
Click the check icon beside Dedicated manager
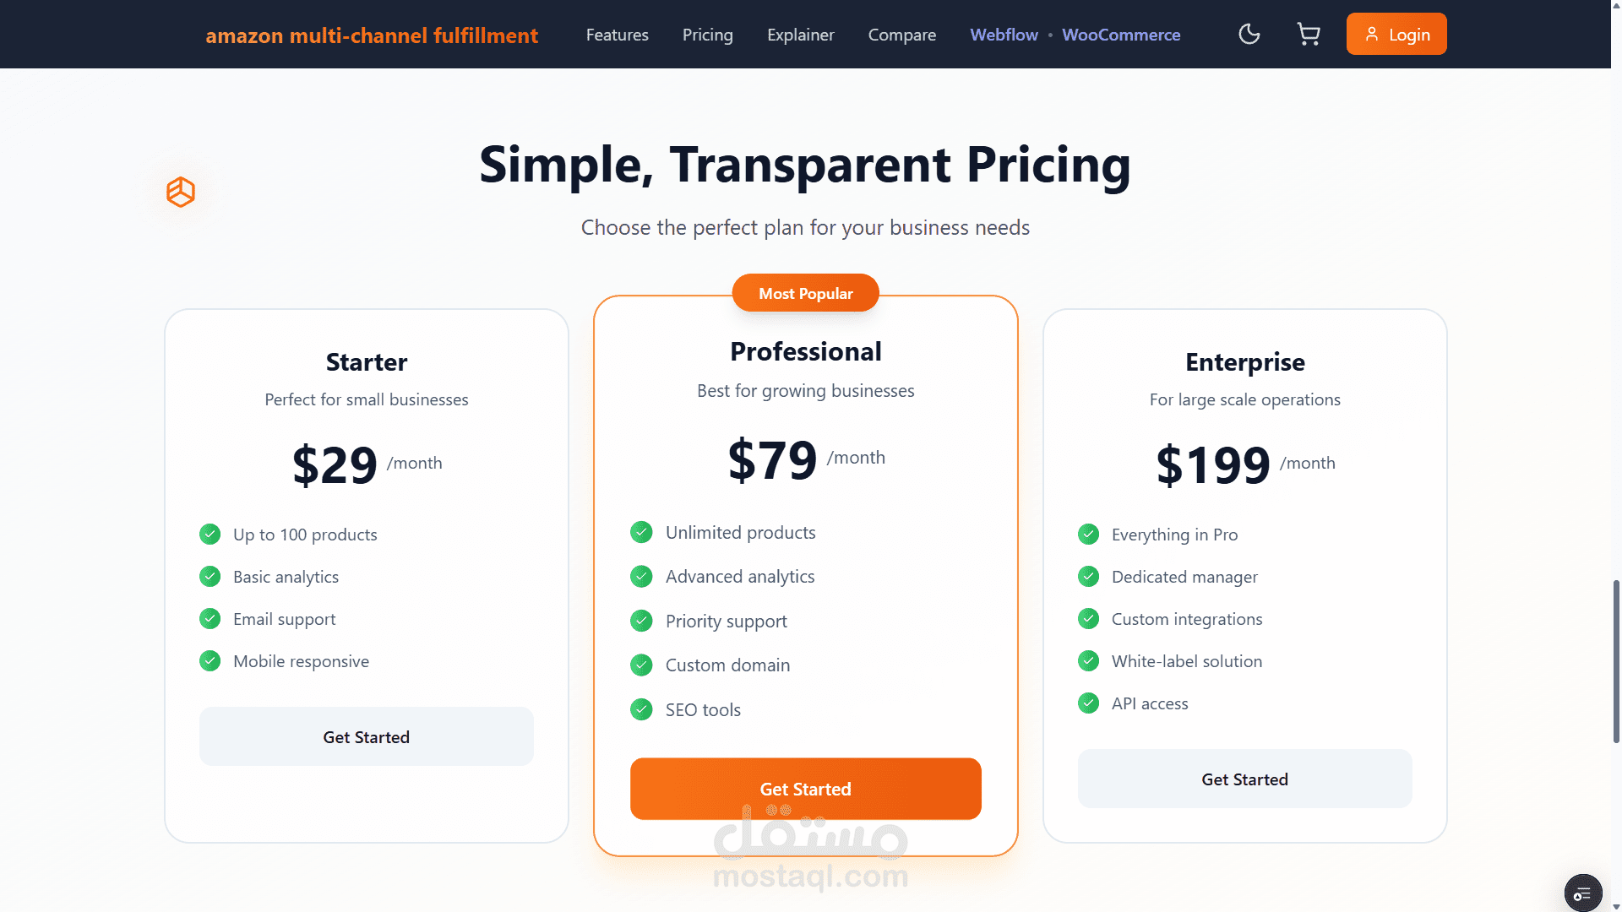point(1088,577)
